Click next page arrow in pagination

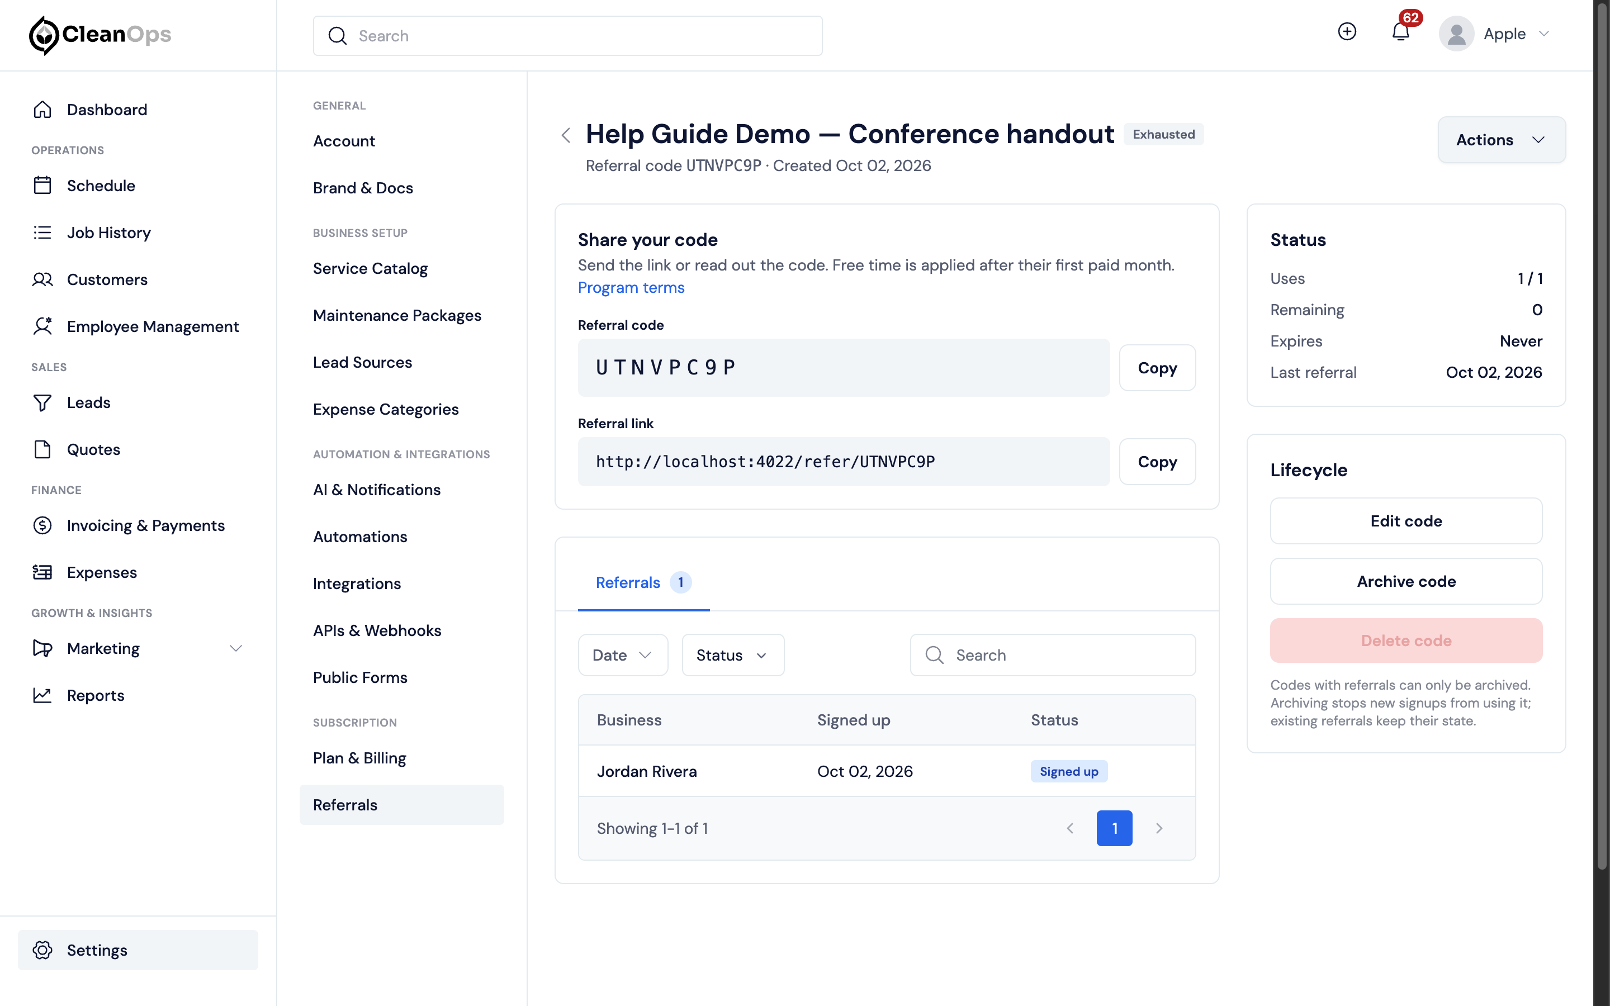[1159, 828]
